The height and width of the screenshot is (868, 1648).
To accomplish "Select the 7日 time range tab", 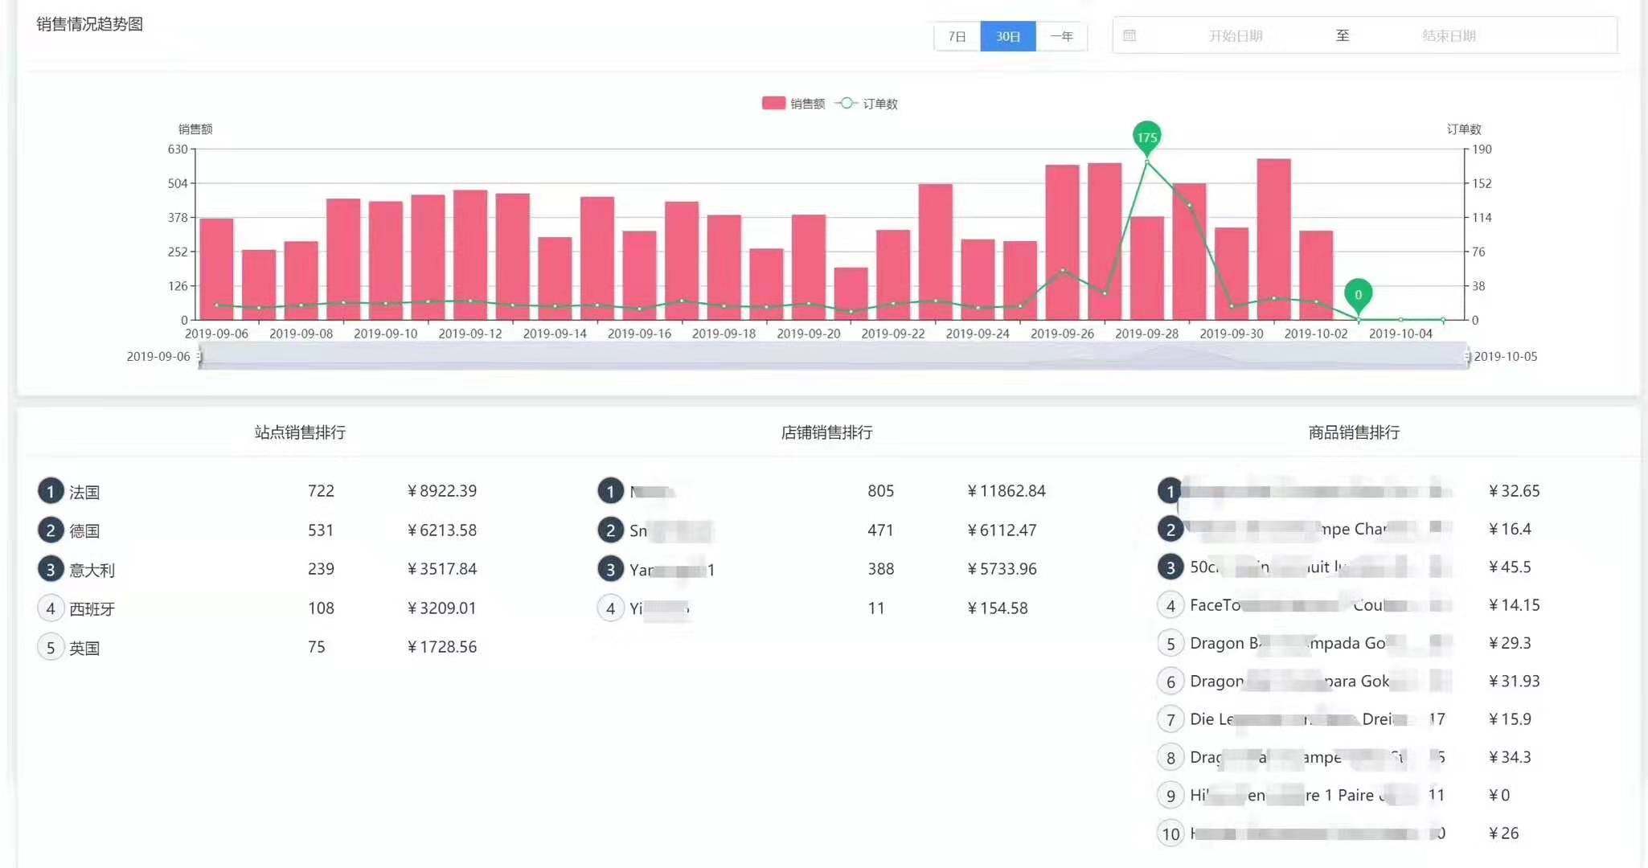I will [x=957, y=36].
